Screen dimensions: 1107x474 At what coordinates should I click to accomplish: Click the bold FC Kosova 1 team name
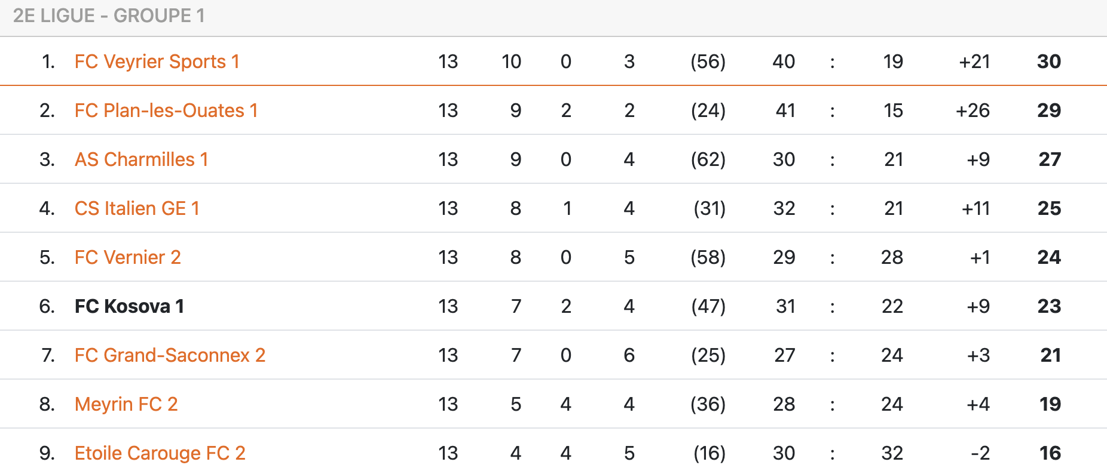pyautogui.click(x=129, y=306)
